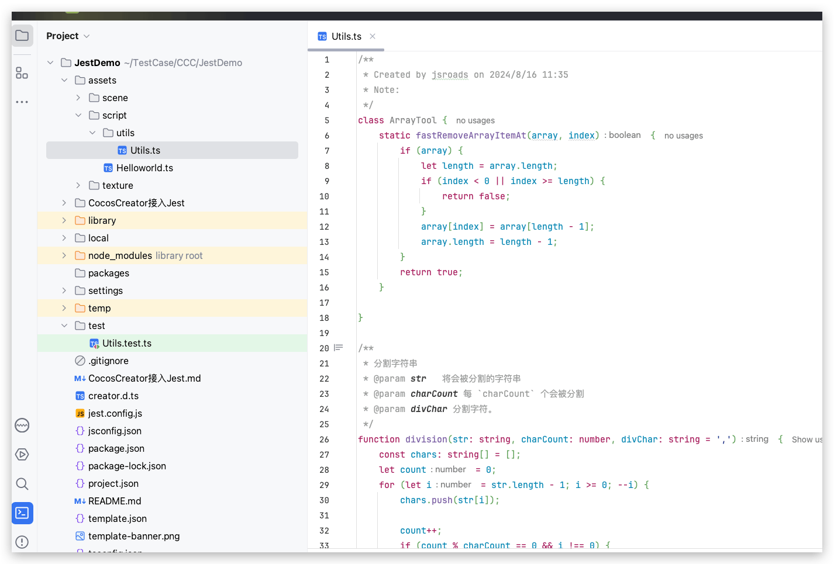Click the test file icon of Utils.test.ts
The width and height of the screenshot is (834, 564).
(x=94, y=343)
